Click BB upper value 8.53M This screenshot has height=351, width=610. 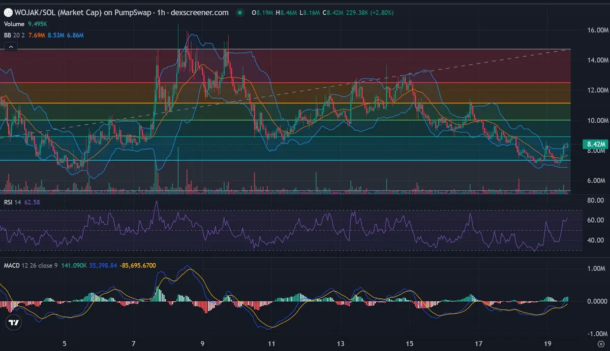click(56, 36)
